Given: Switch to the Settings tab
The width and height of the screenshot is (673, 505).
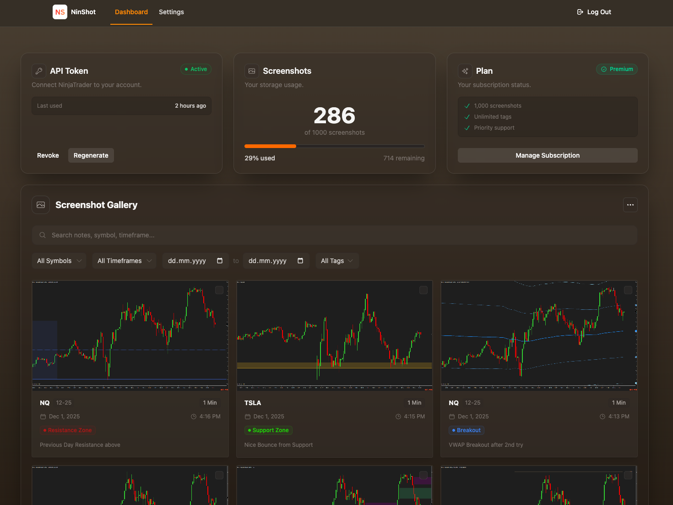Looking at the screenshot, I should coord(171,12).
